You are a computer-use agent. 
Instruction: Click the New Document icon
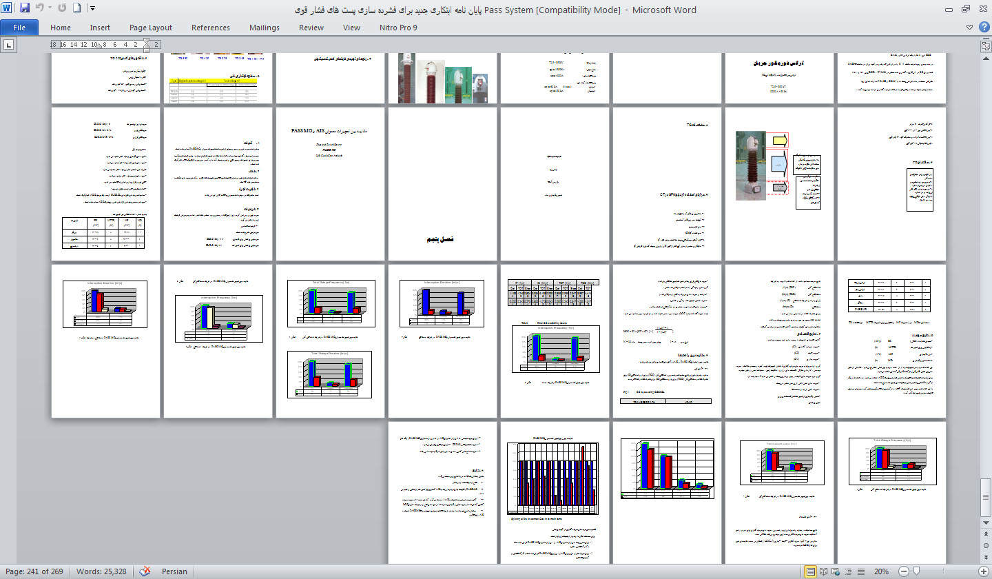tap(76, 9)
